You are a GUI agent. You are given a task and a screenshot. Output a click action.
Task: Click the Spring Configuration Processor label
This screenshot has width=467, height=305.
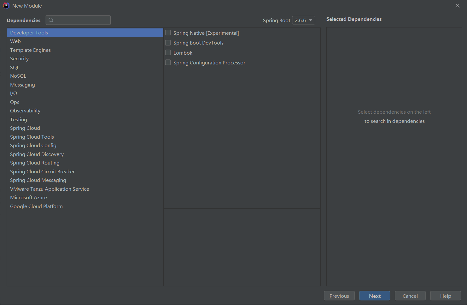209,63
